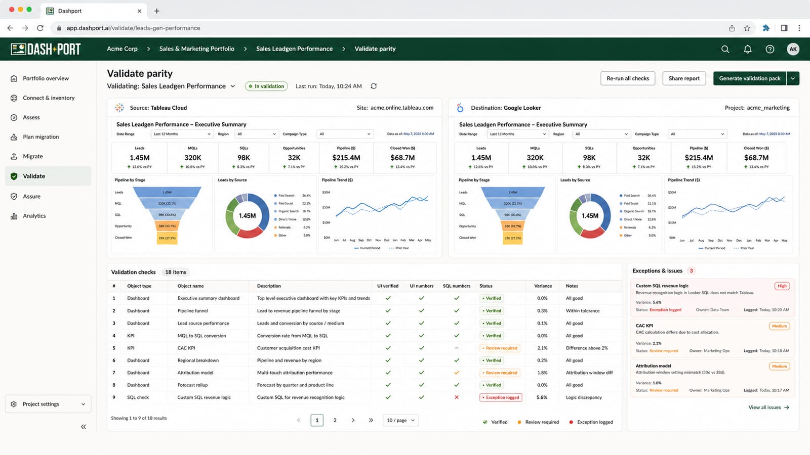
Task: Click Analytics bar chart icon
Action: click(x=14, y=216)
